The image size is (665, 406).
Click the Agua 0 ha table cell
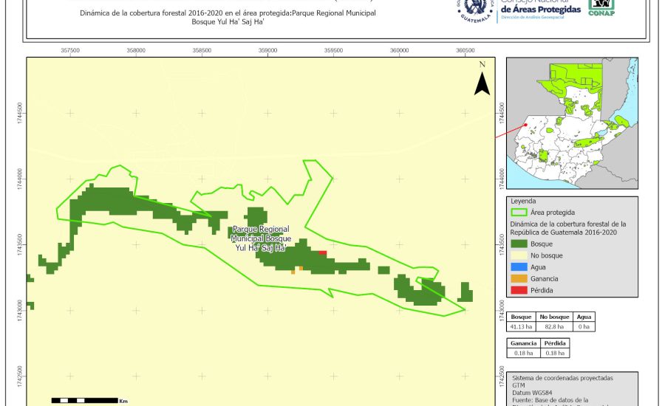[x=584, y=326]
